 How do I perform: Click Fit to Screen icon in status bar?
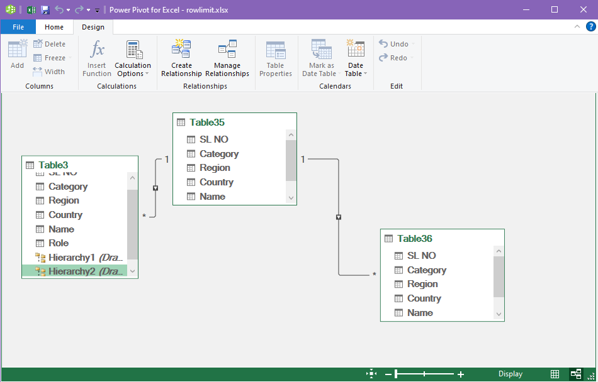[x=371, y=374]
